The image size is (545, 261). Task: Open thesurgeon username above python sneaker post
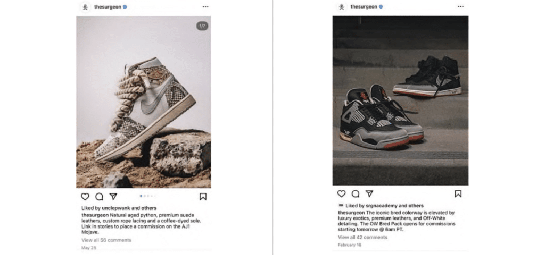(x=108, y=7)
